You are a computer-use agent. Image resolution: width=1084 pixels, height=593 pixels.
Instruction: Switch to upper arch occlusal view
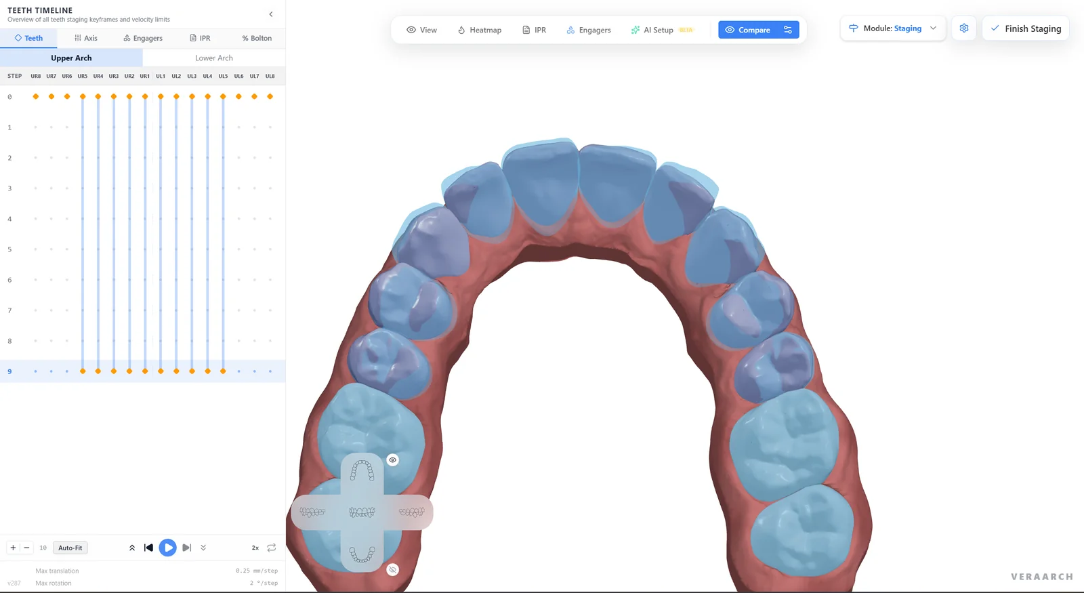[362, 470]
